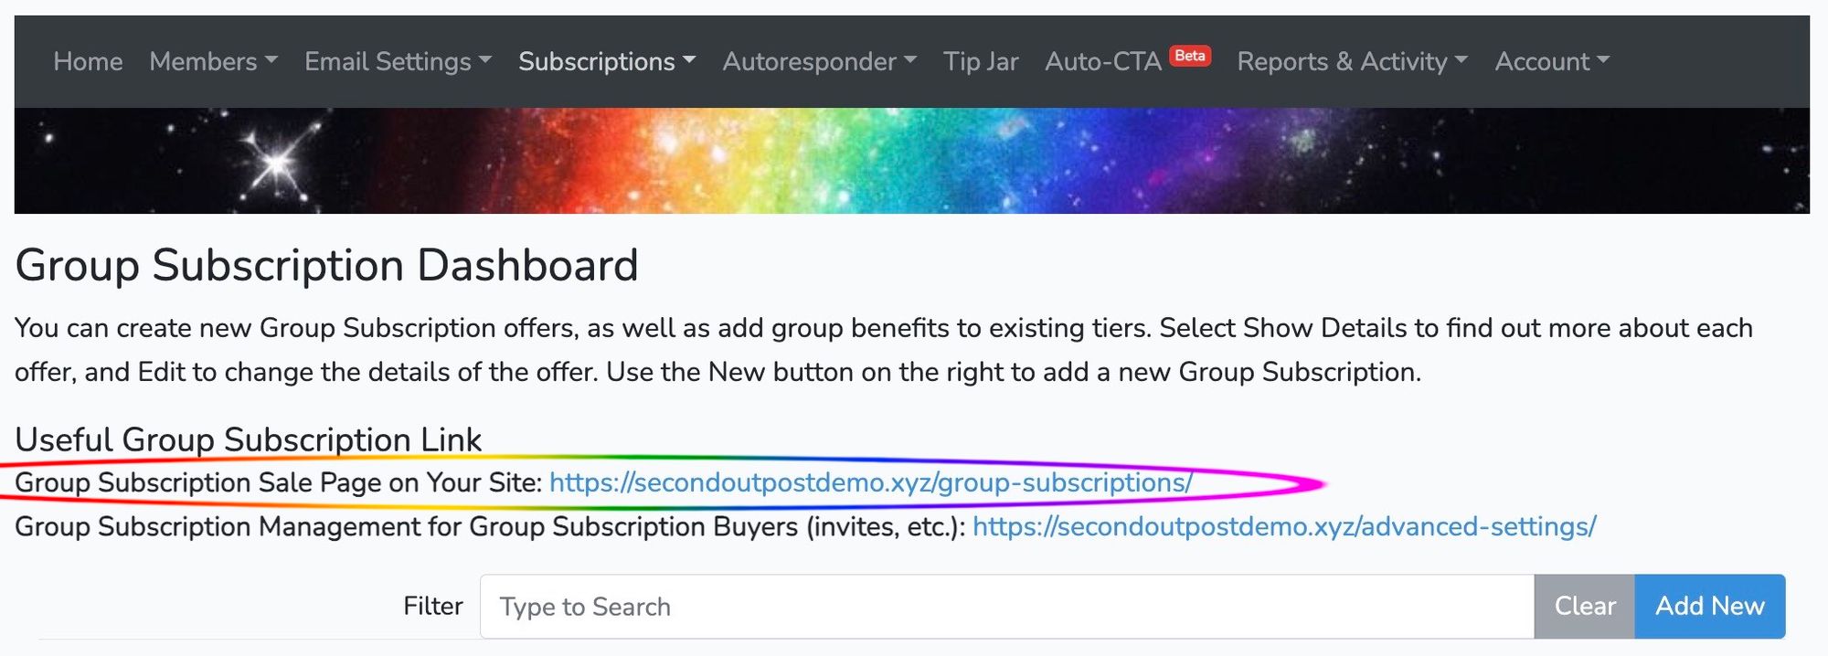Click the caret arrow beside Account
Image resolution: width=1828 pixels, height=656 pixels.
click(1603, 60)
